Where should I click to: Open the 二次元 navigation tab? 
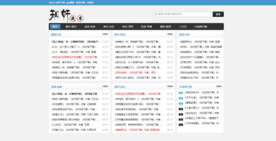click(x=182, y=27)
